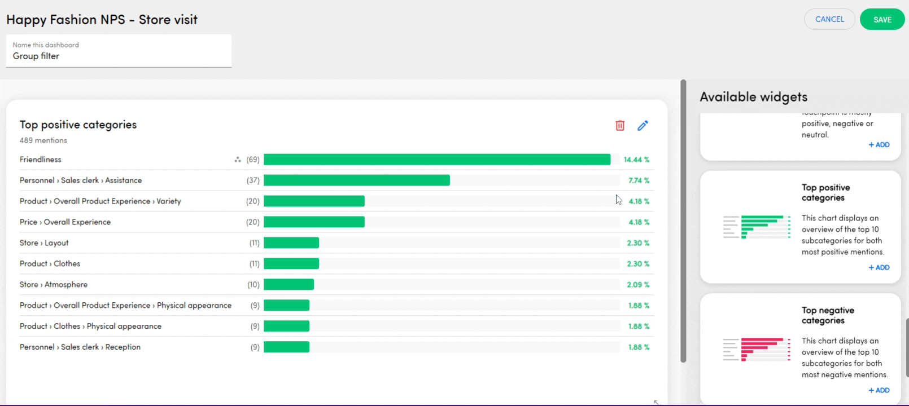Viewport: 909px width, 406px height.
Task: Save the dashboard
Action: tap(882, 20)
